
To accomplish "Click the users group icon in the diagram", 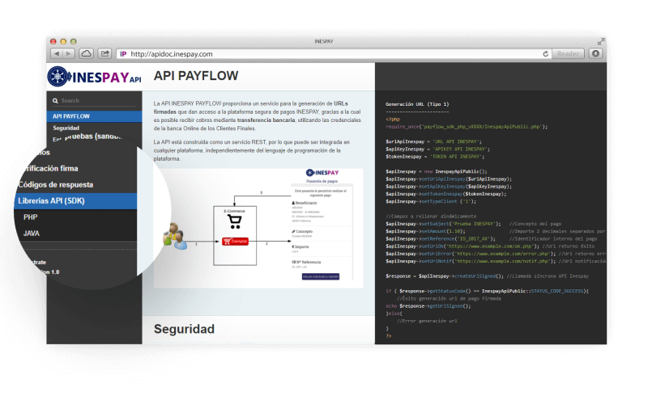I will pyautogui.click(x=174, y=236).
